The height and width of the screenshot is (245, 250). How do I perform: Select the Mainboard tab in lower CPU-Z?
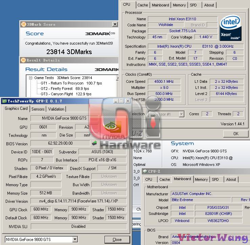182,179
